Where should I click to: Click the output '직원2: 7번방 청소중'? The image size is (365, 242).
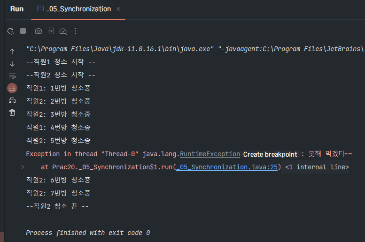pyautogui.click(x=58, y=193)
